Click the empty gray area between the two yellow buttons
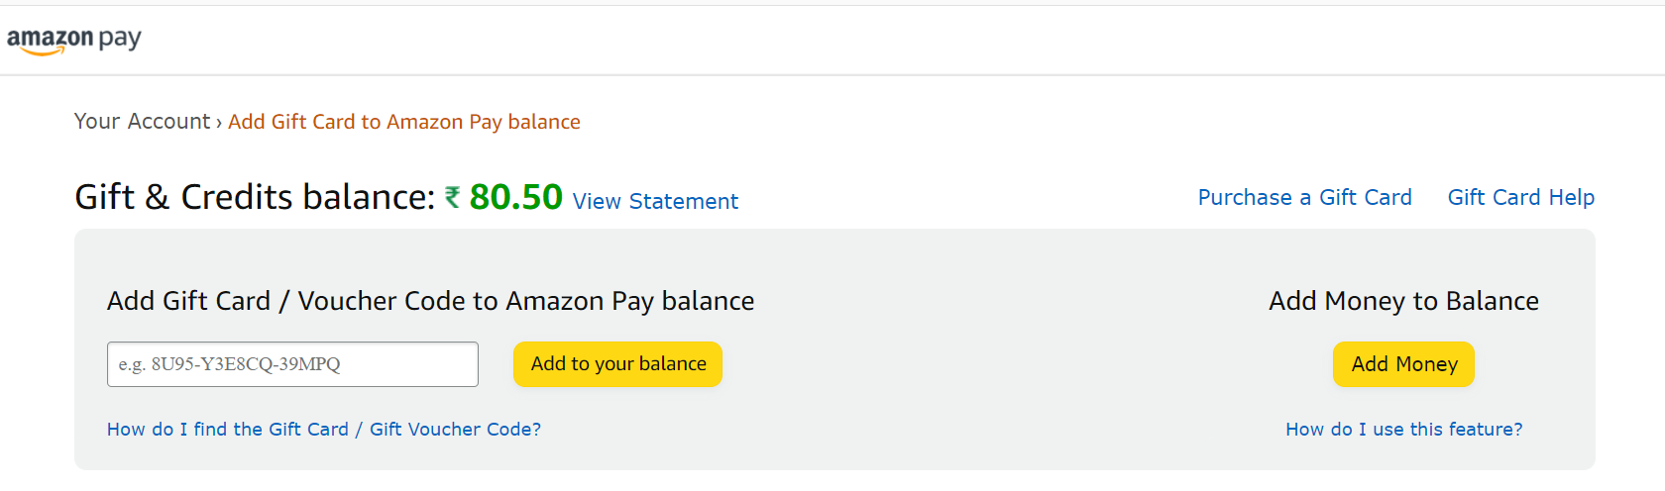Image resolution: width=1665 pixels, height=491 pixels. click(x=1027, y=364)
